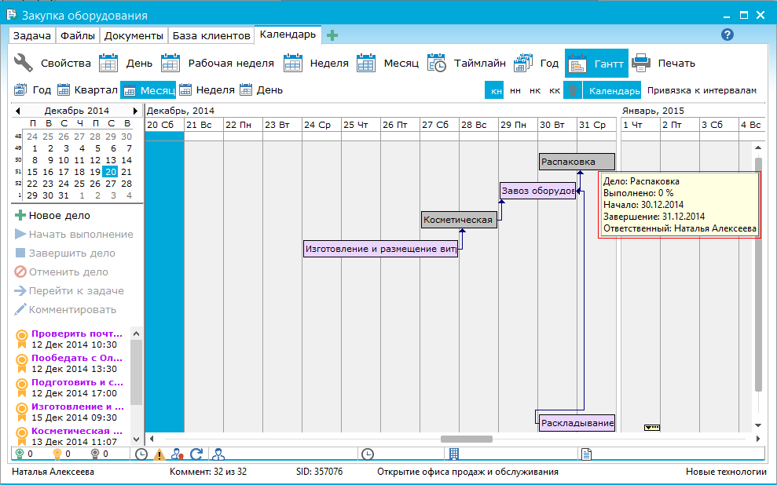The height and width of the screenshot is (485, 777).
Task: Select December 20 in mini calendar
Action: pos(111,172)
